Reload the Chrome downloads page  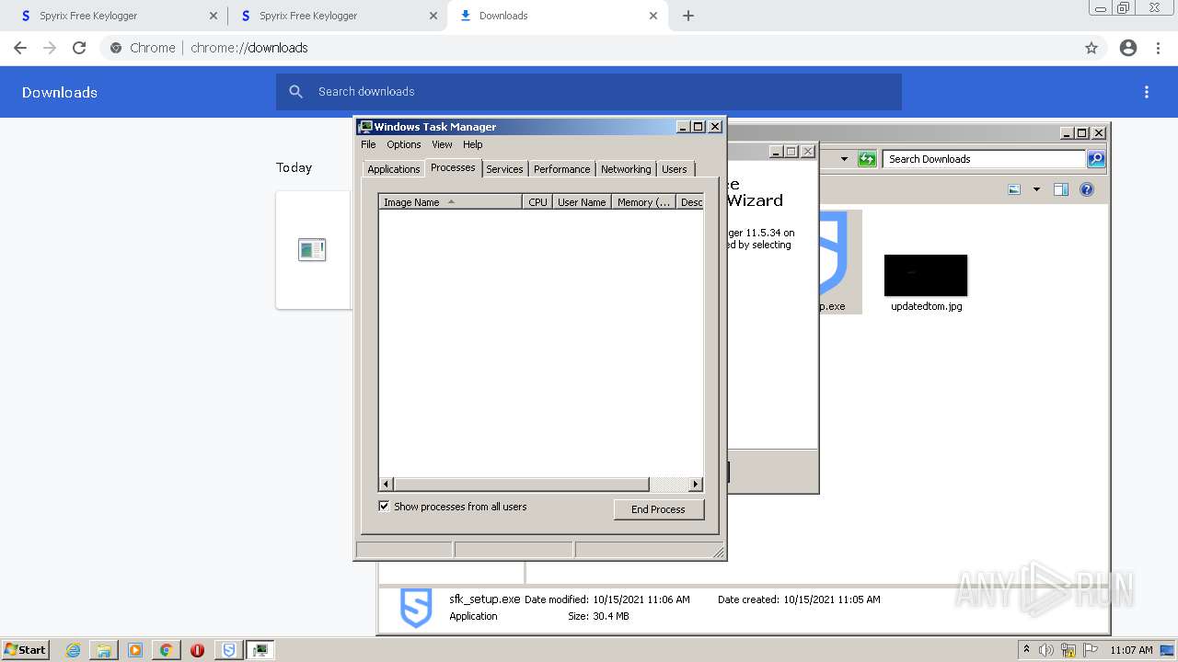[79, 48]
